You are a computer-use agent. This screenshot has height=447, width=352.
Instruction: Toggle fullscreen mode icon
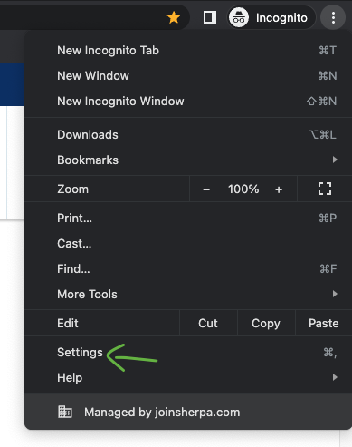325,189
